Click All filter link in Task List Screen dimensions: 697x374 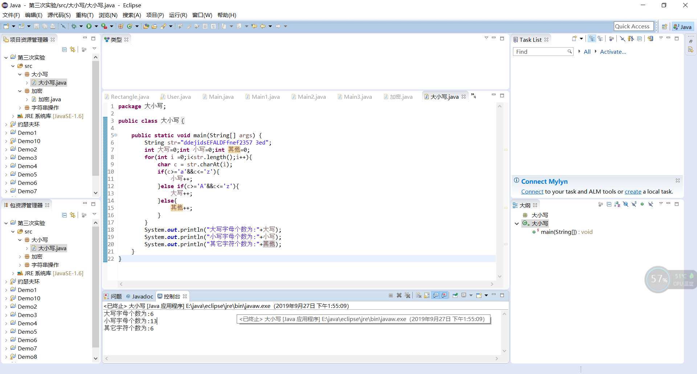pos(587,52)
